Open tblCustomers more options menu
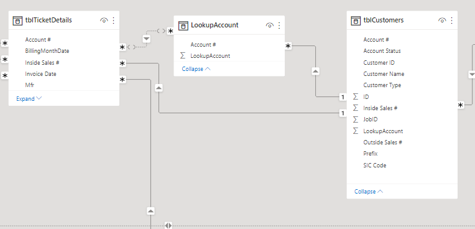This screenshot has height=229, width=475. click(451, 21)
